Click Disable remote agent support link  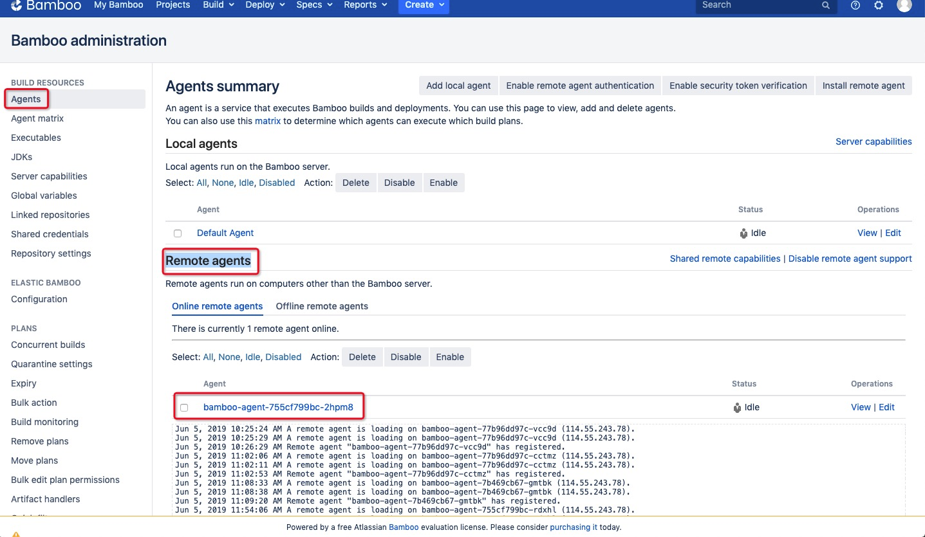(x=850, y=259)
